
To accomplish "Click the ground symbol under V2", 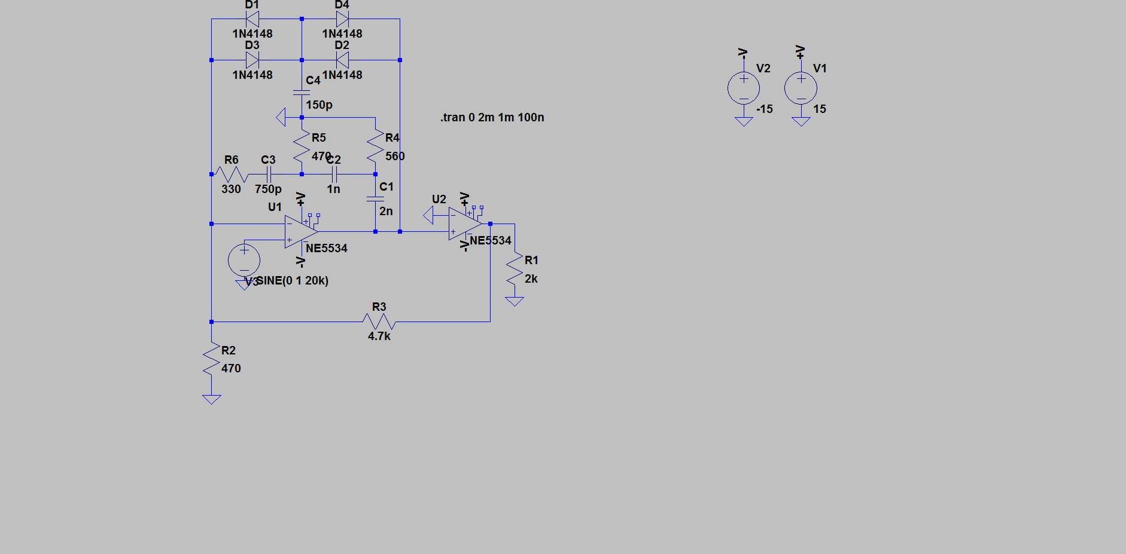I will [744, 121].
